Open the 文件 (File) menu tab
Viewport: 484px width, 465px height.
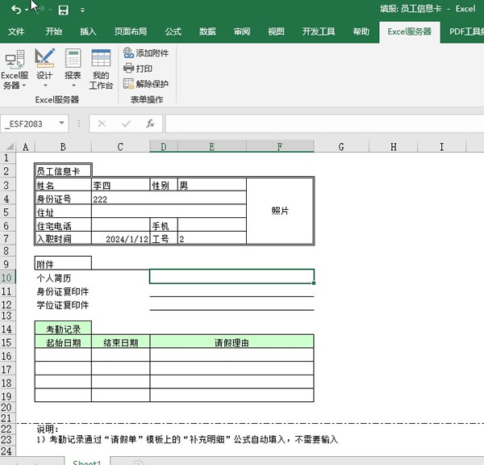16,32
